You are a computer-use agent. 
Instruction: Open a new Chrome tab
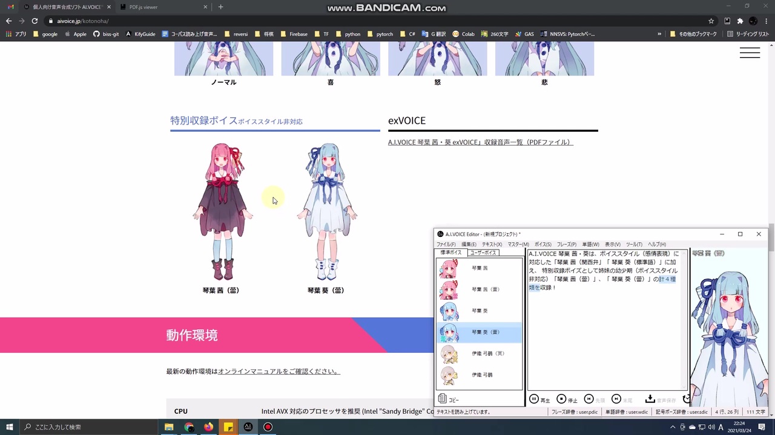point(220,7)
